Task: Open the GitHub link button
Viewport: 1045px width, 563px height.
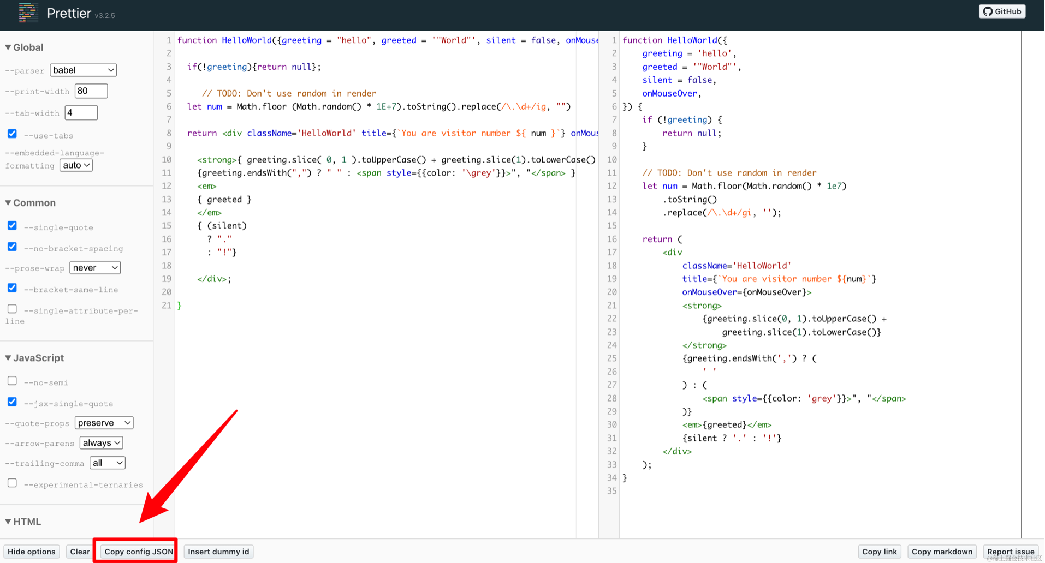Action: point(1002,11)
